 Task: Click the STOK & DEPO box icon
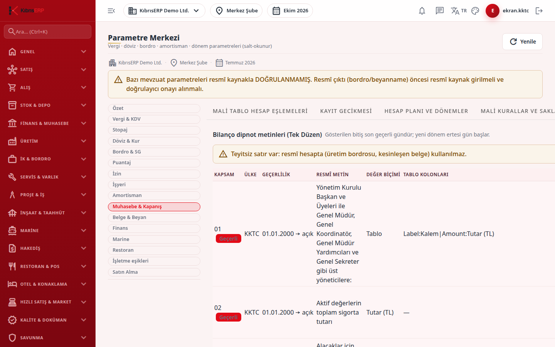[12, 105]
